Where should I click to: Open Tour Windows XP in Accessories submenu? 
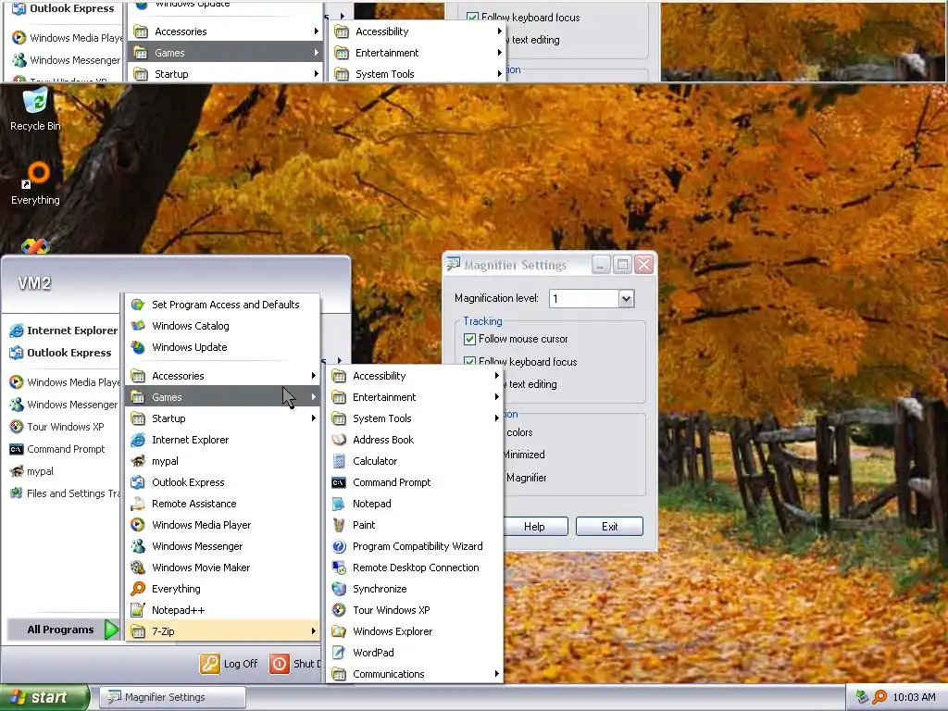pos(415,610)
